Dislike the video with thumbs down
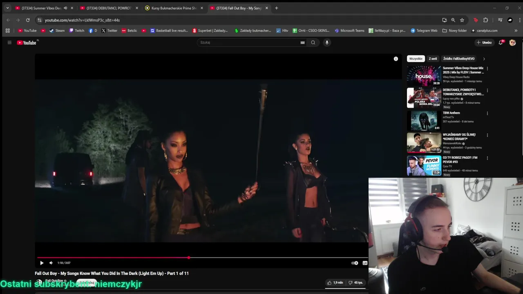This screenshot has width=523, height=294. 355,283
